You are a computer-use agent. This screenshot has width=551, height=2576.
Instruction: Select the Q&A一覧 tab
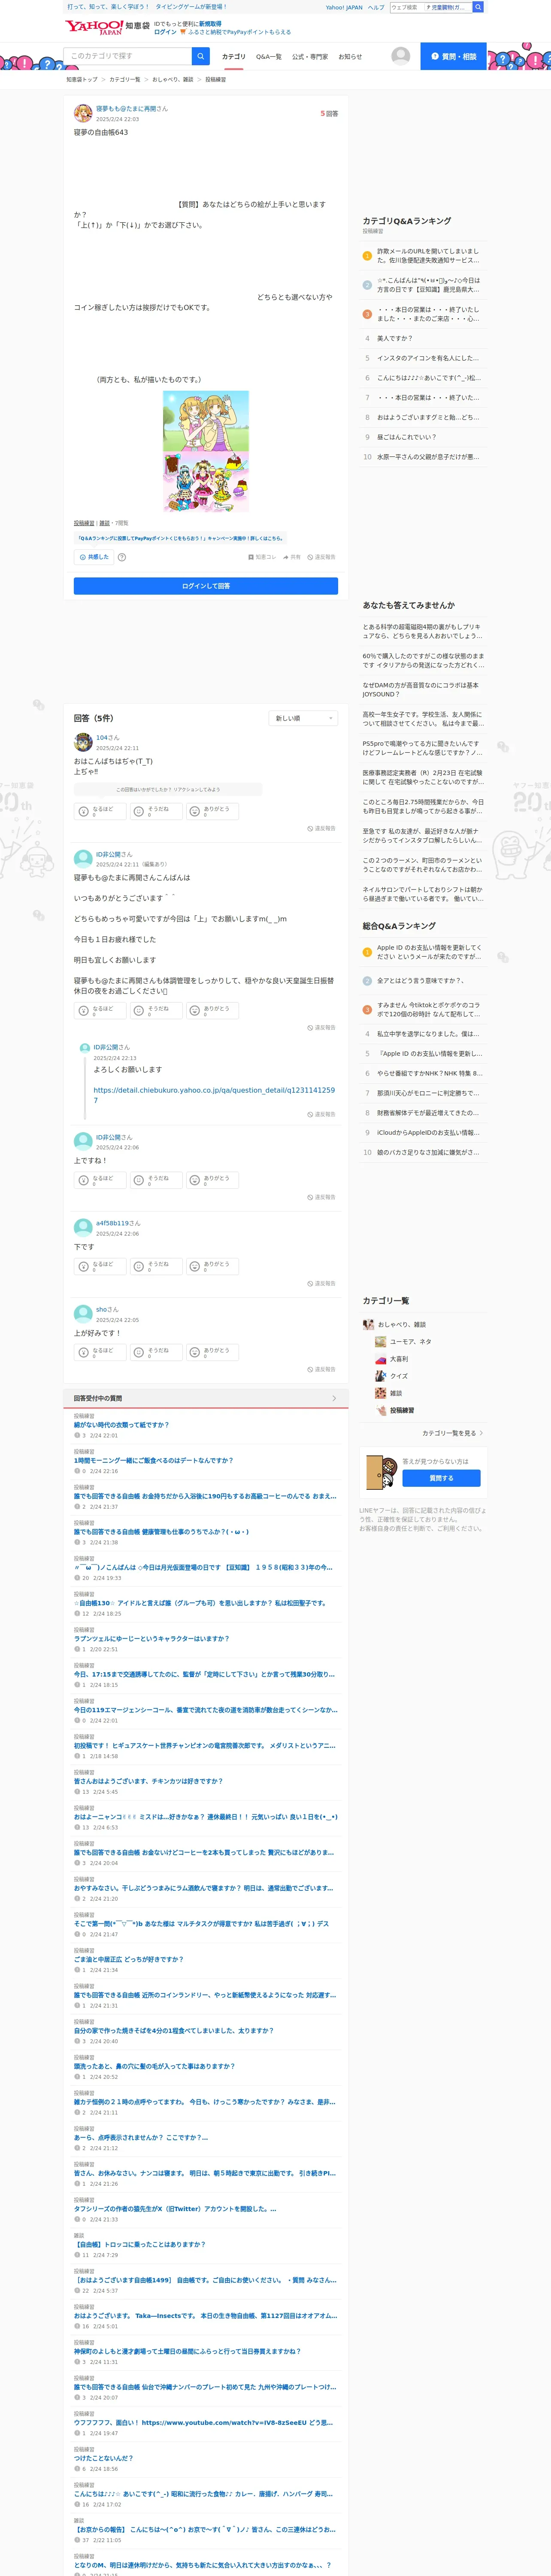click(x=269, y=57)
